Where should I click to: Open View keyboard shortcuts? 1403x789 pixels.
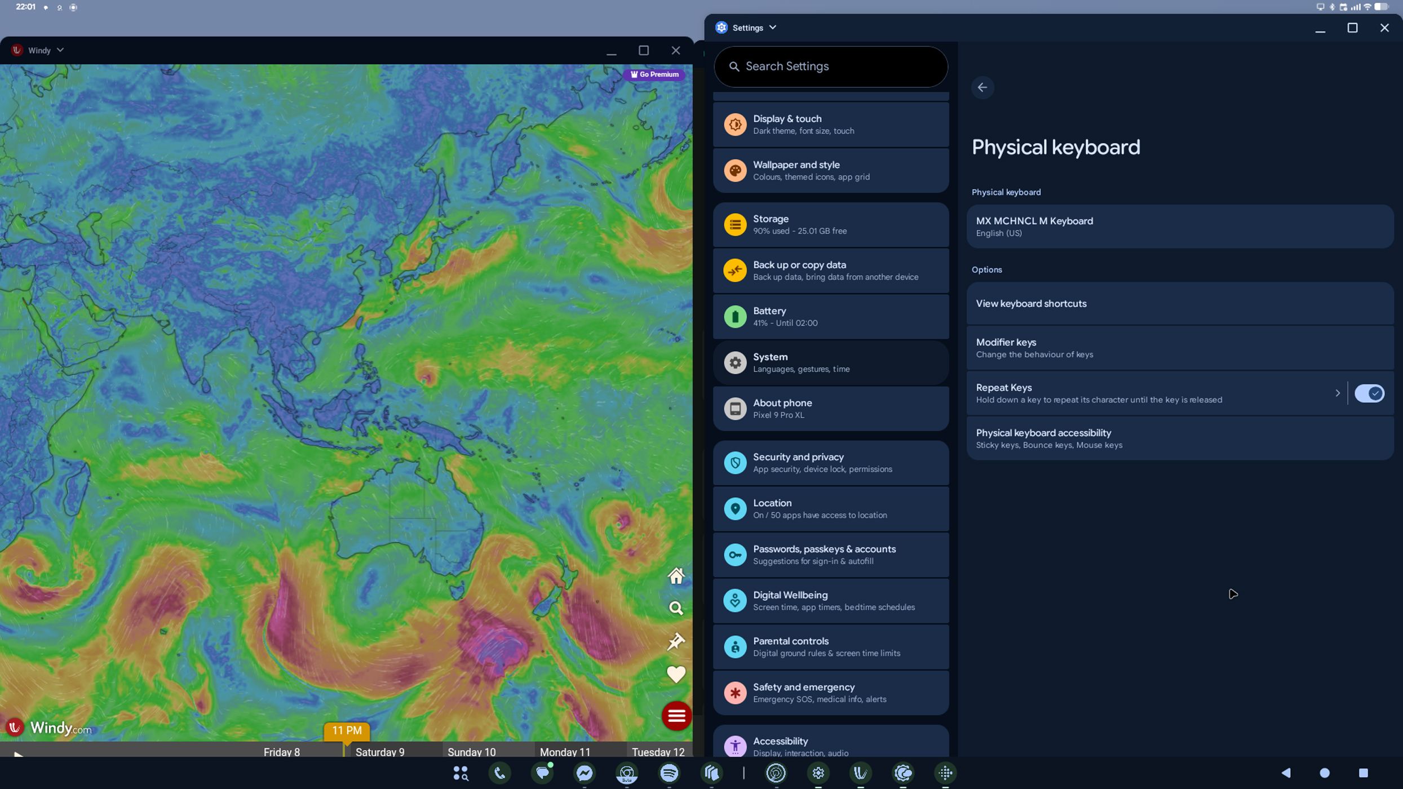click(1180, 304)
